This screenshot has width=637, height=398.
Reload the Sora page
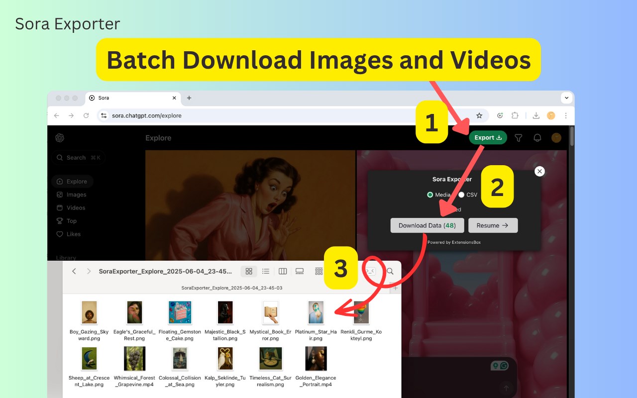pyautogui.click(x=86, y=115)
